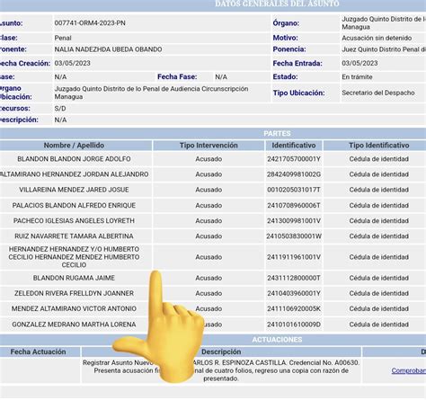Select BLANDON BLANDON JORGE ADOLFO row name
This screenshot has height=400, width=426.
[74, 159]
